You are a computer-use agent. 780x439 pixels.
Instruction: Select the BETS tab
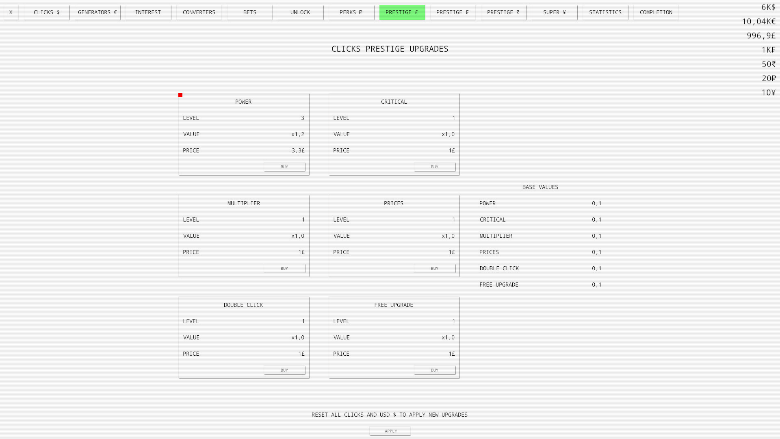point(250,12)
